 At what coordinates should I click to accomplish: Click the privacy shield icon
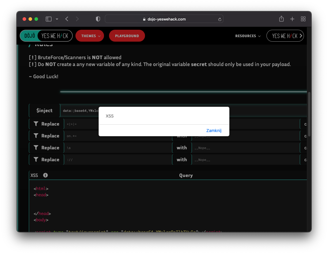coord(98,19)
